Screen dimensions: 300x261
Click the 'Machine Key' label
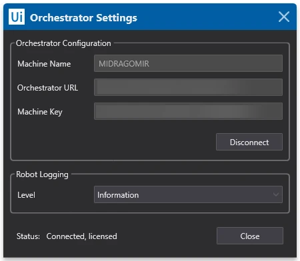[x=40, y=112]
